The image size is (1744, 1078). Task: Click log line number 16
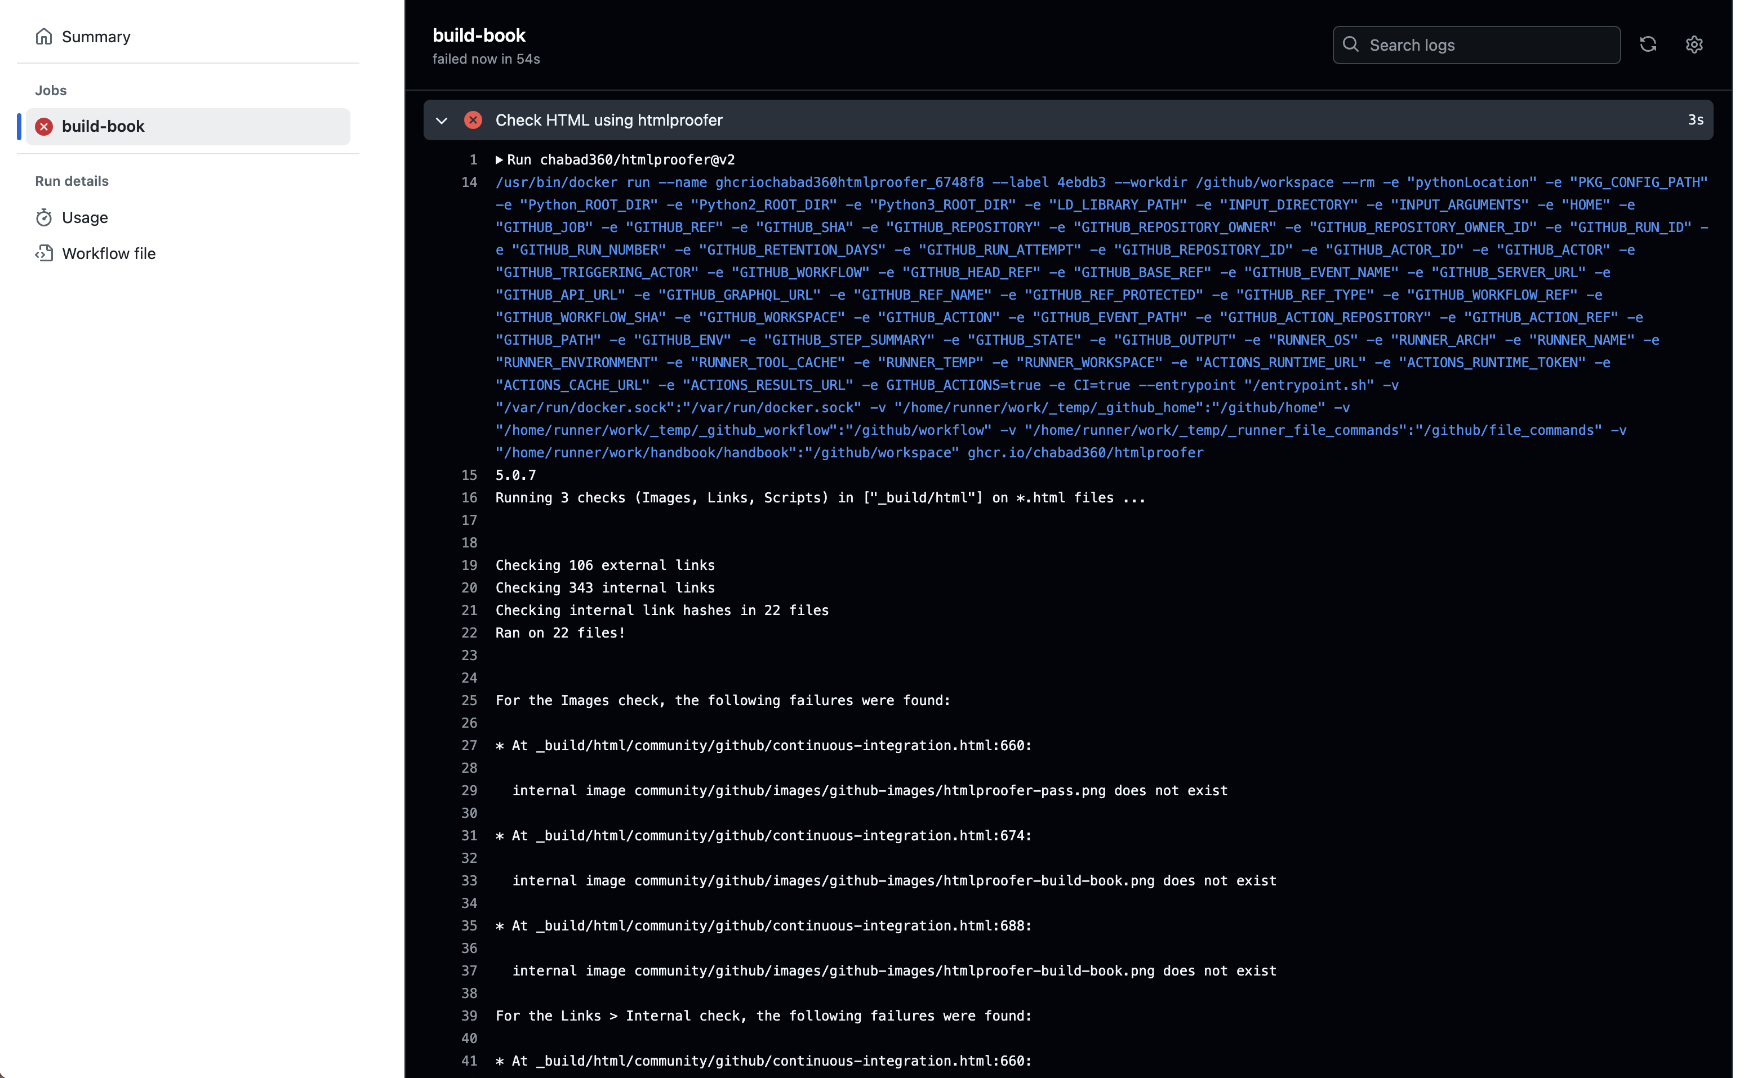pyautogui.click(x=469, y=498)
